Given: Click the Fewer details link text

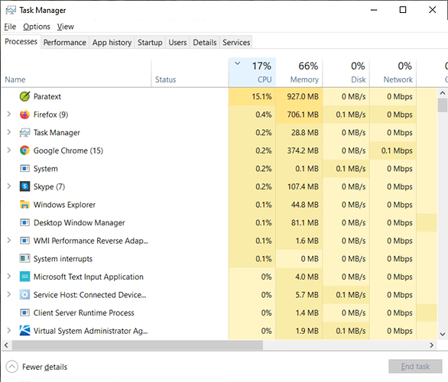Looking at the screenshot, I should (45, 367).
